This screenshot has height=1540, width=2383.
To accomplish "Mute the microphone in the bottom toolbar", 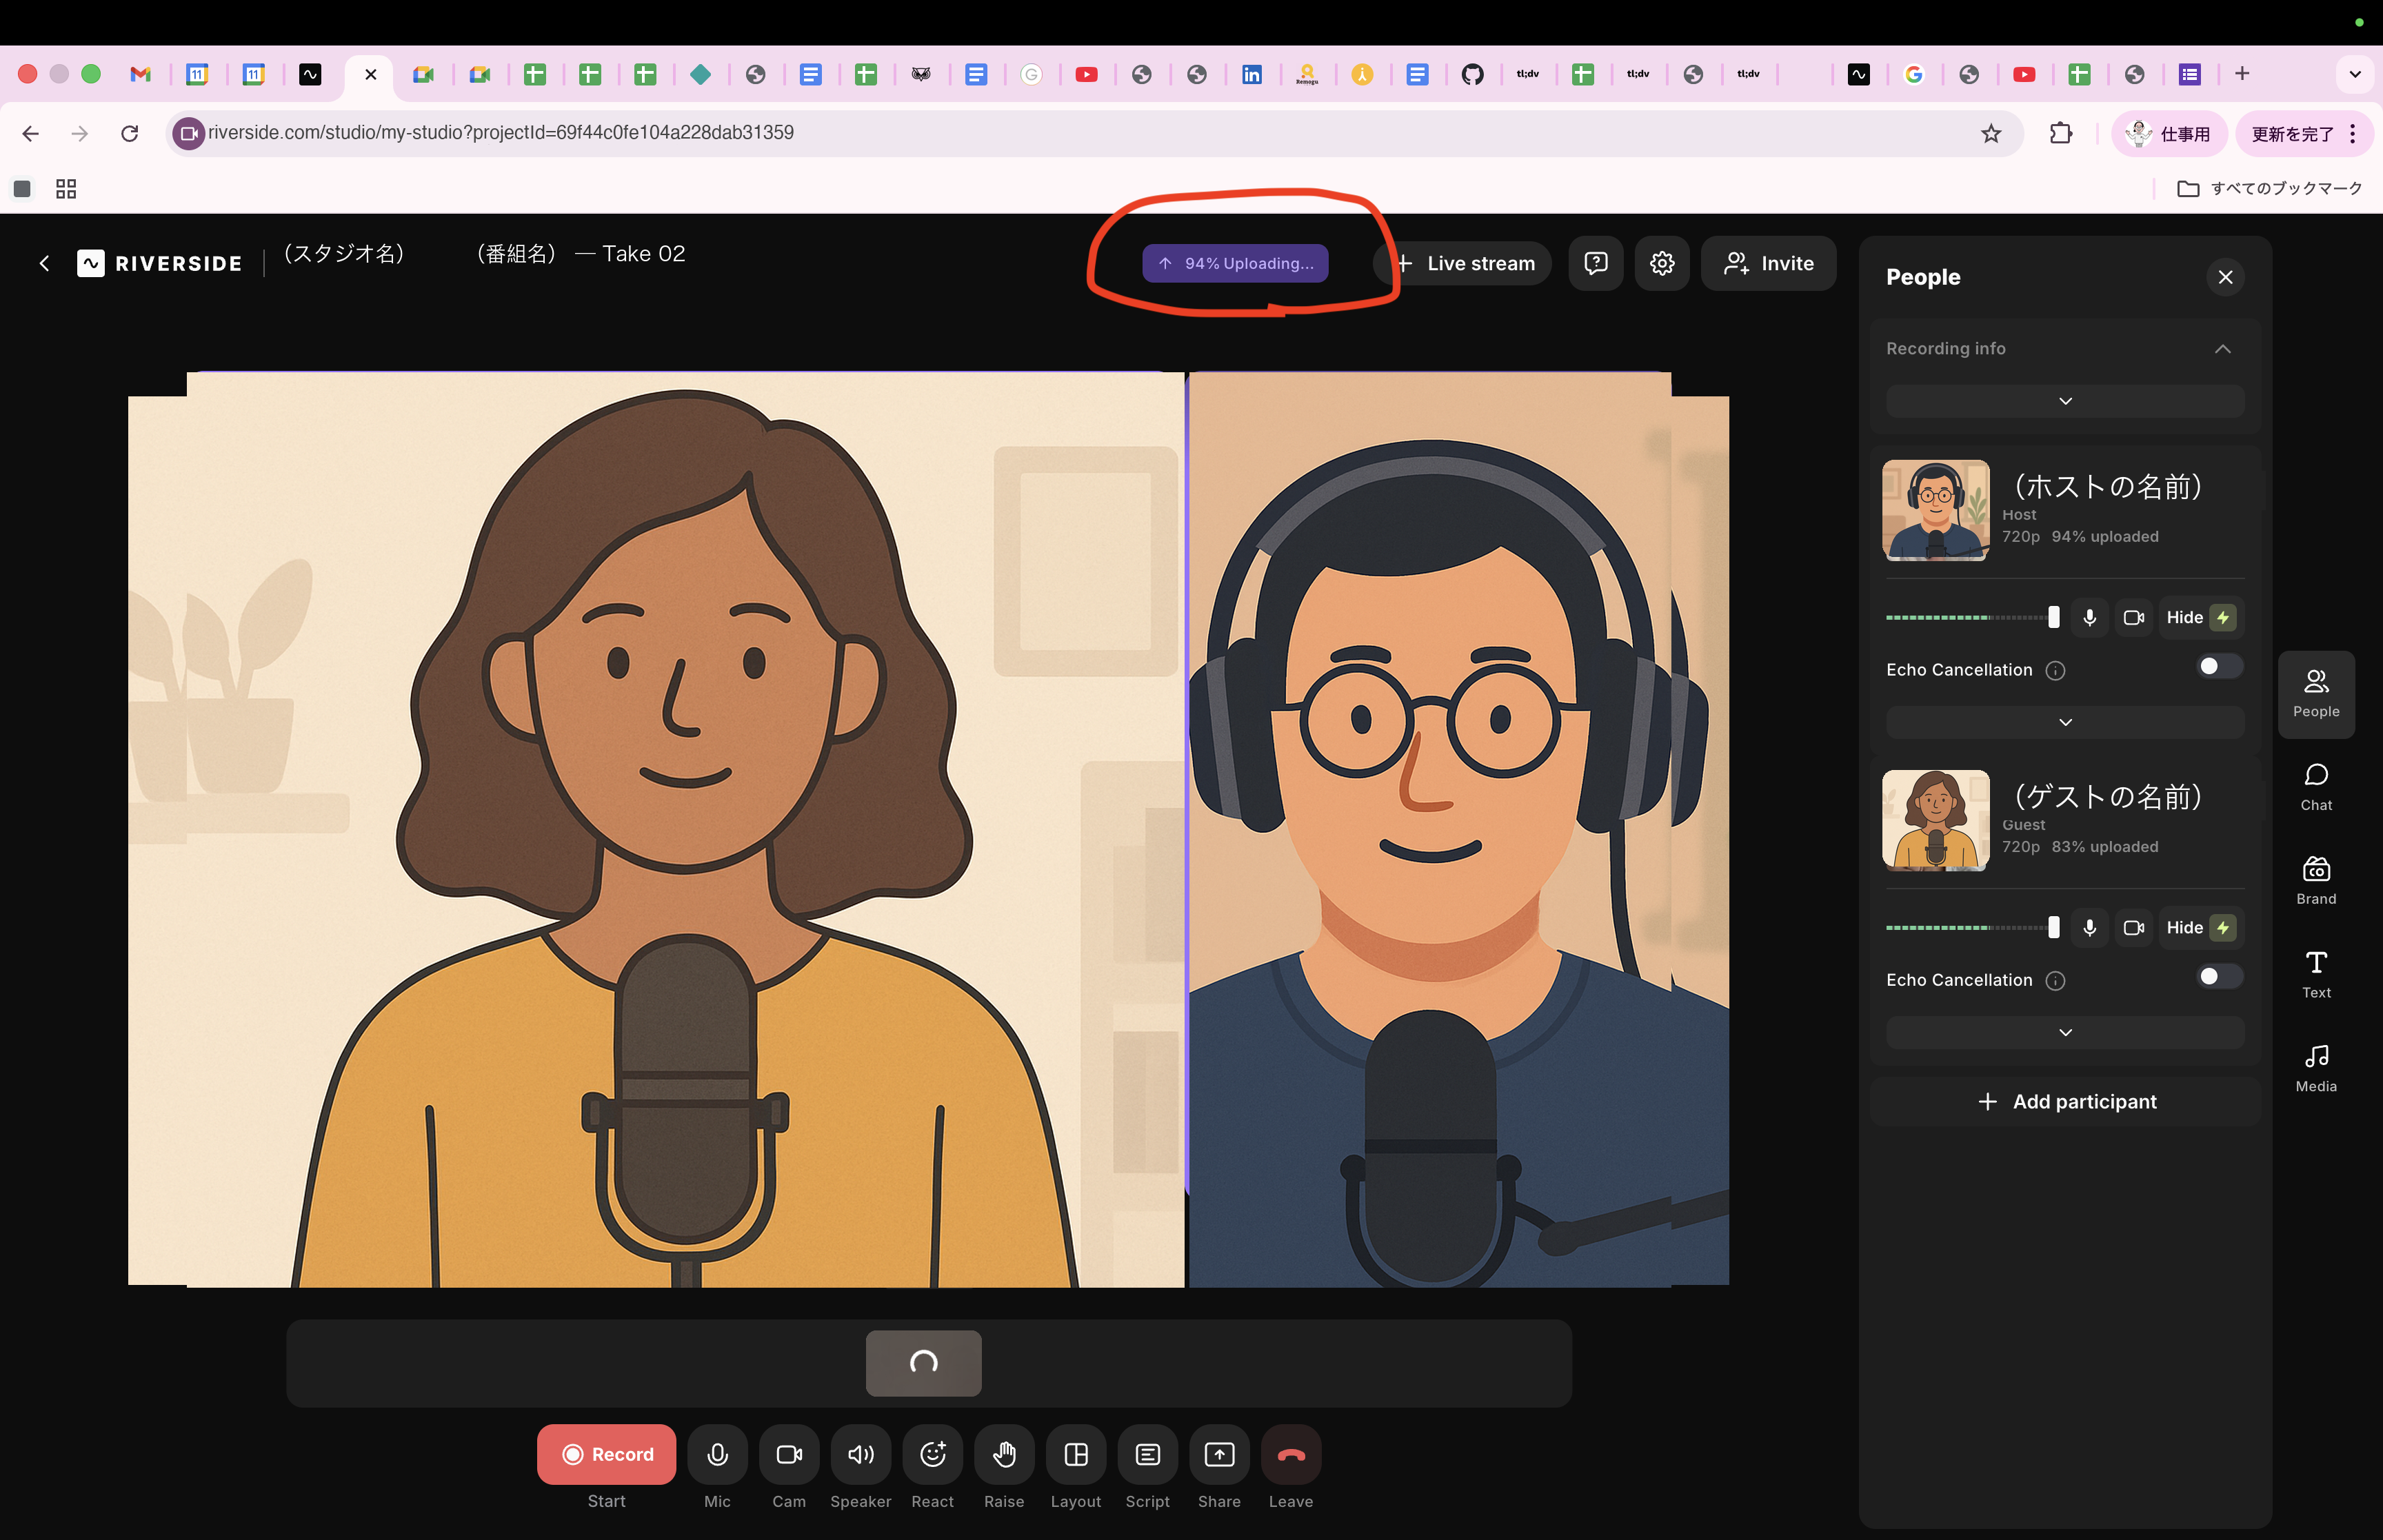I will [x=717, y=1453].
